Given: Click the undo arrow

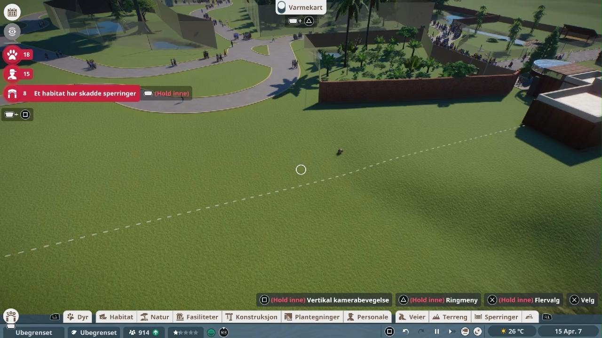Looking at the screenshot, I should (x=405, y=331).
